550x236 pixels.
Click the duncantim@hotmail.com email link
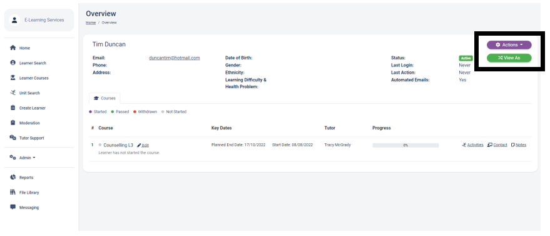175,58
